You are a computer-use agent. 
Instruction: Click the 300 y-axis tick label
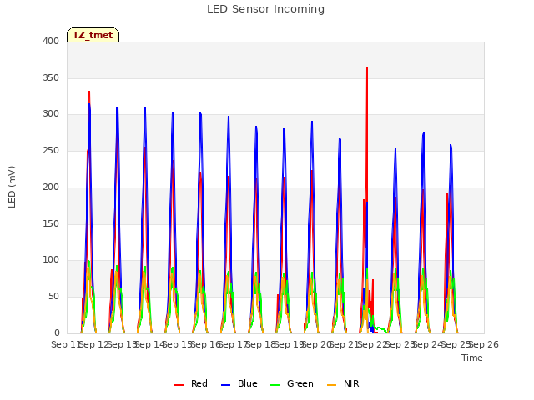tap(51, 114)
